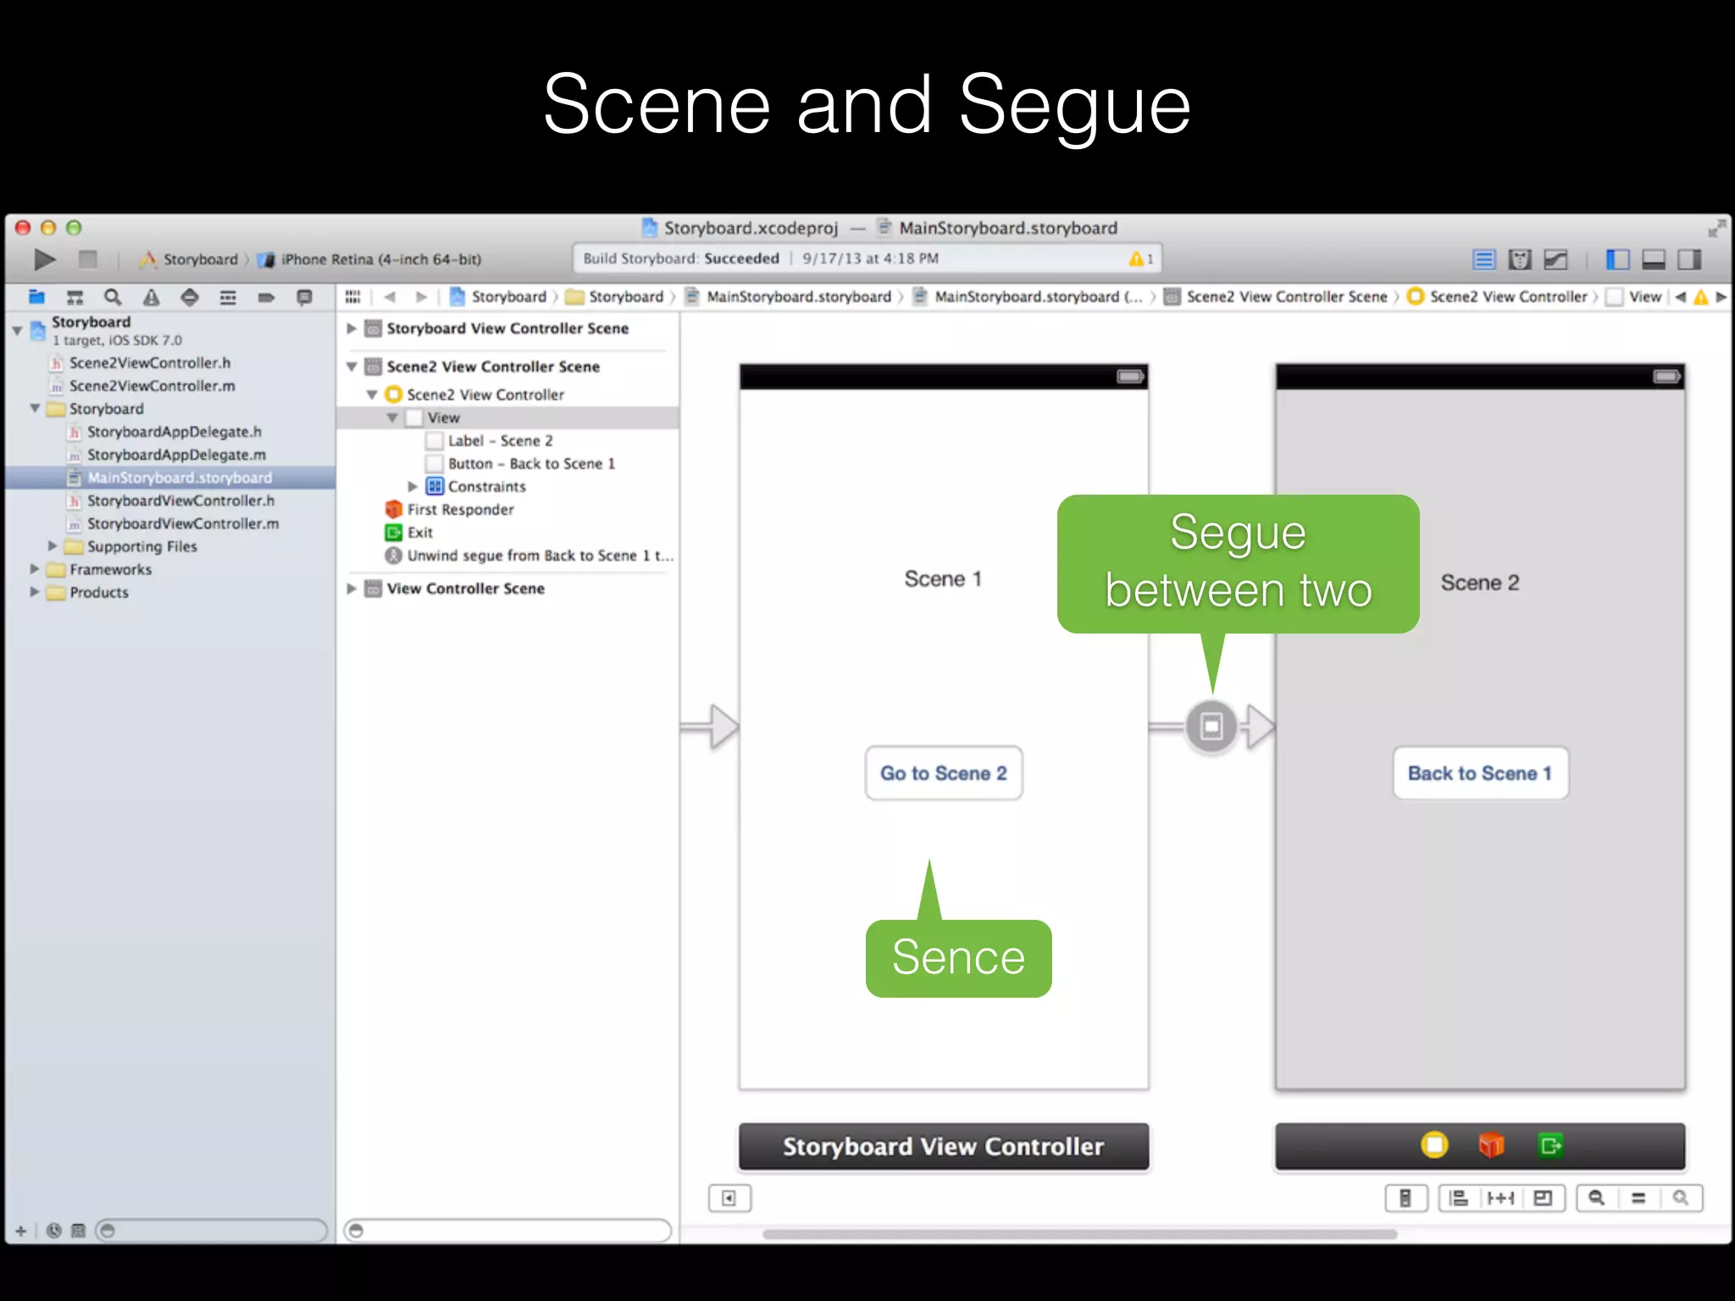
Task: Click the zoom out magnifier icon
Action: tap(1596, 1198)
